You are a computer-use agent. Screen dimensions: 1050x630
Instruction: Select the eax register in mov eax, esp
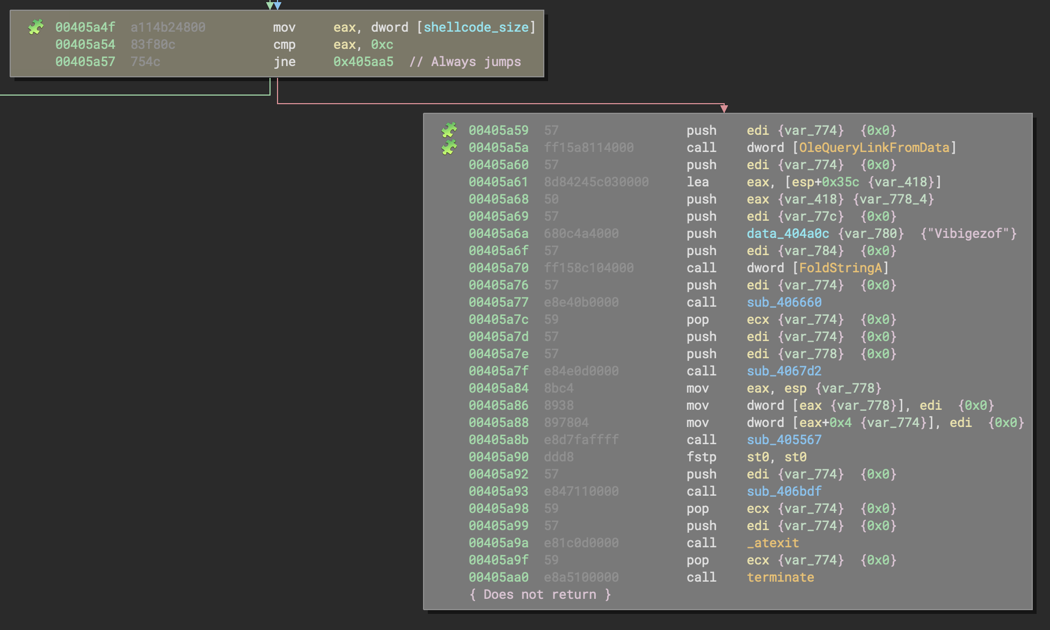(759, 388)
